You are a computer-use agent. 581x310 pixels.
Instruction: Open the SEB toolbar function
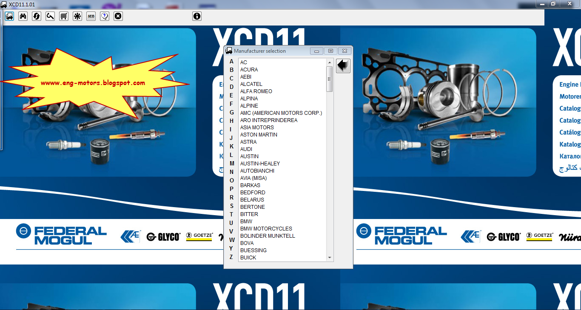pos(91,16)
